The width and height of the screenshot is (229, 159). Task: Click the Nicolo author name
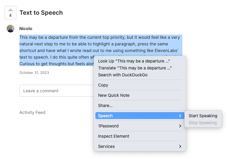click(26, 29)
